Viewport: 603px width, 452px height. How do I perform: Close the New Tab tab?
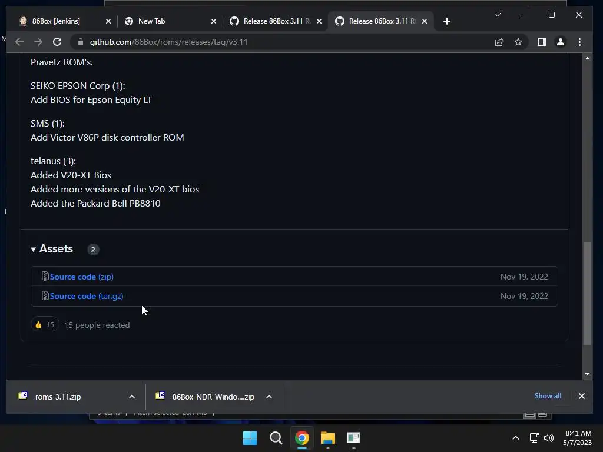[213, 21]
